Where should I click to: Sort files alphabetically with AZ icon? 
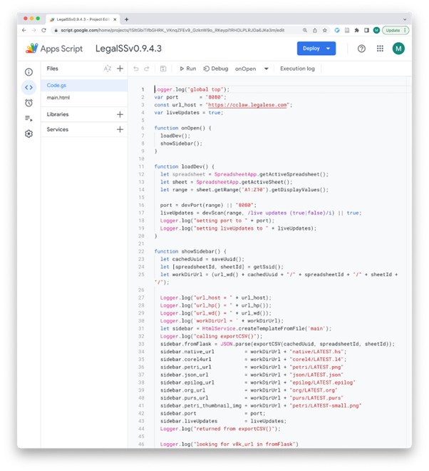click(x=108, y=69)
